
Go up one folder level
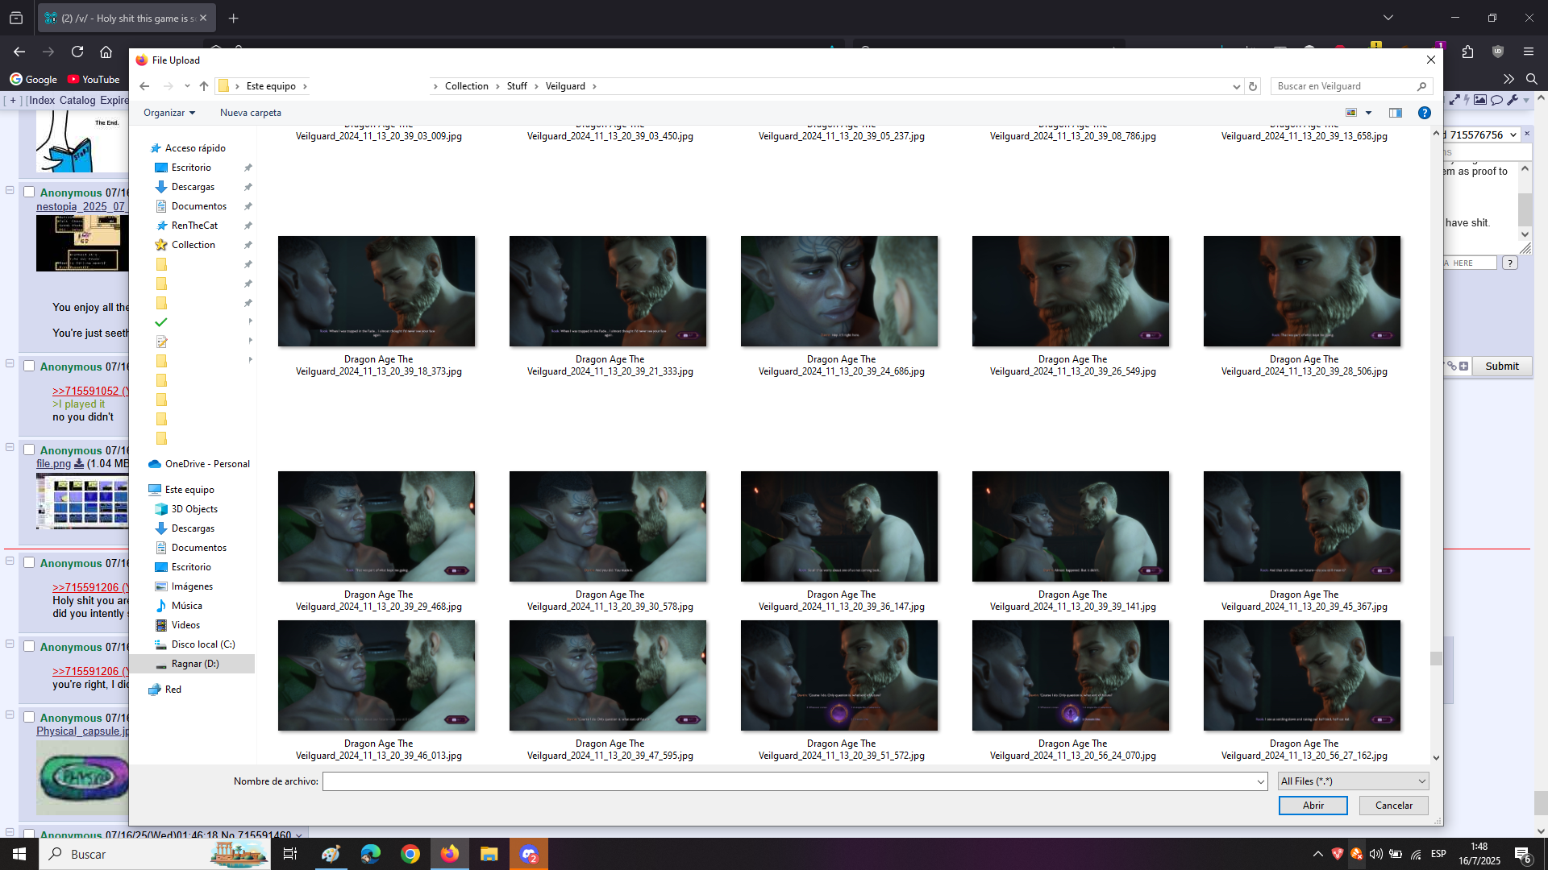(x=204, y=86)
